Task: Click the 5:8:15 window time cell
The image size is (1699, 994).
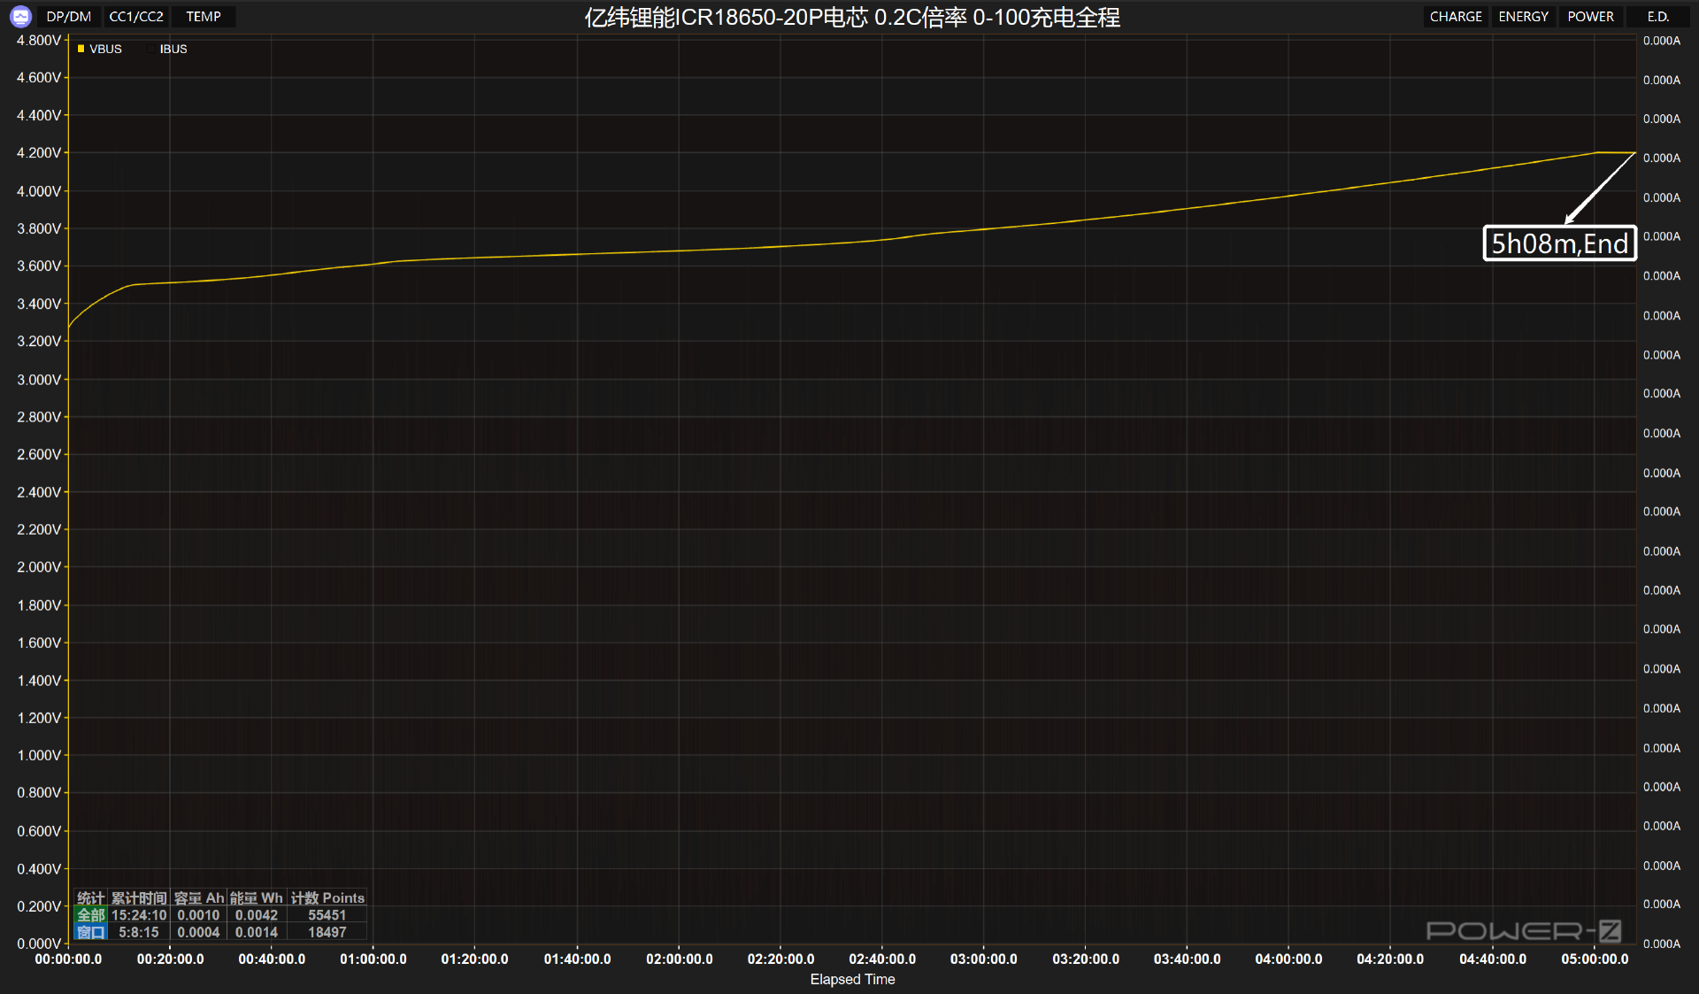Action: [x=139, y=932]
